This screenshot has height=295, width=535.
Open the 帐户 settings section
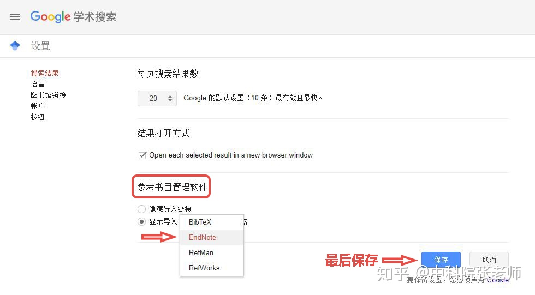coord(38,106)
